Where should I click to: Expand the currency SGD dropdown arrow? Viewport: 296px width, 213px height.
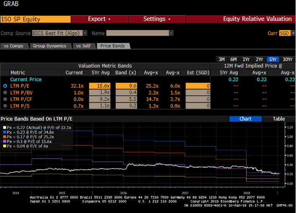pyautogui.click(x=293, y=33)
